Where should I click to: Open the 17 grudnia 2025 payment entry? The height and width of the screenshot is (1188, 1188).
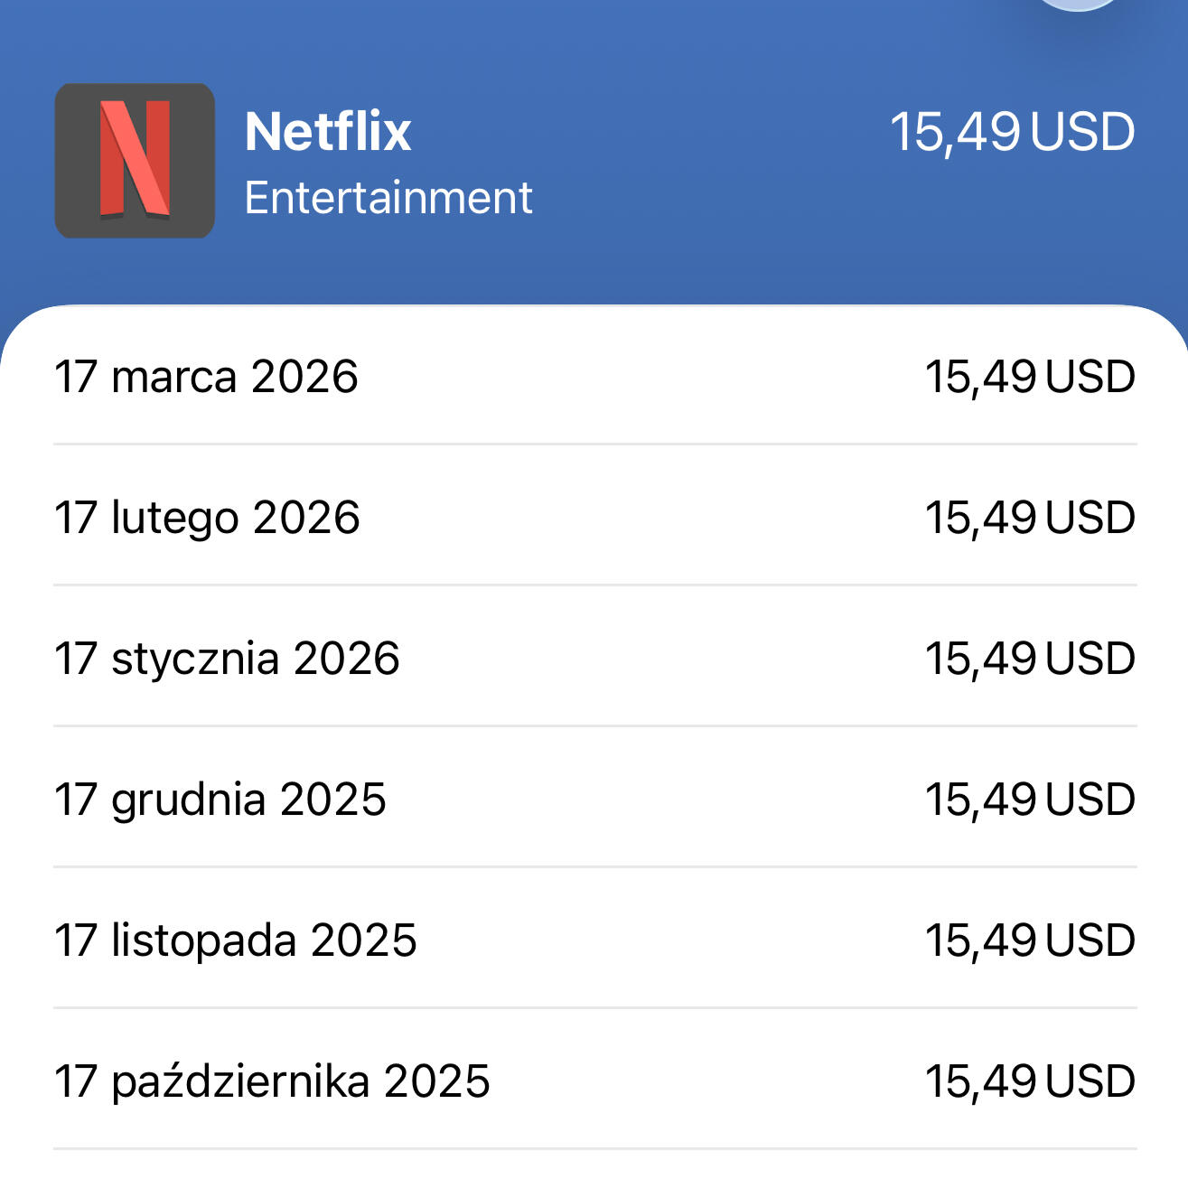tap(220, 800)
